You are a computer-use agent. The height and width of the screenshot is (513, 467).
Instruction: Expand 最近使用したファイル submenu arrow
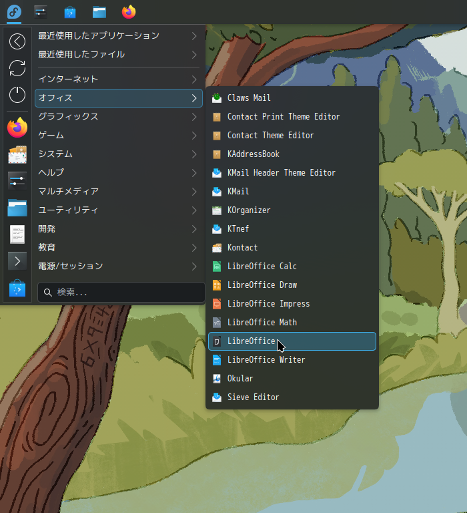pyautogui.click(x=194, y=54)
